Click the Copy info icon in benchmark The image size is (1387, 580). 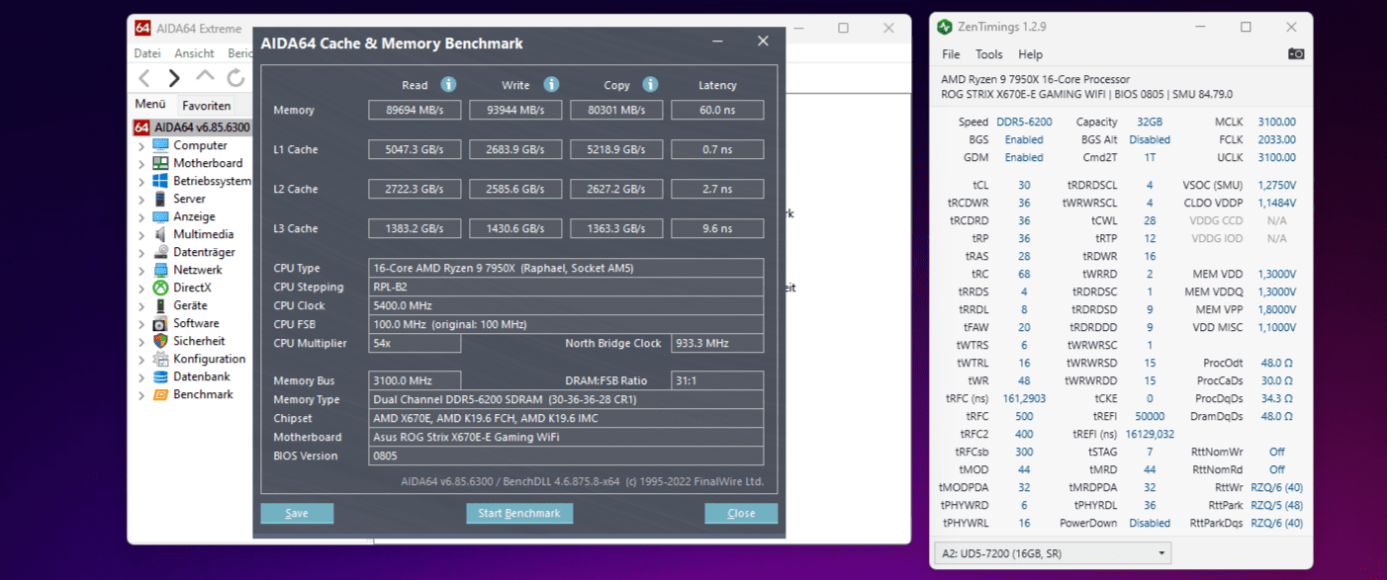[650, 85]
